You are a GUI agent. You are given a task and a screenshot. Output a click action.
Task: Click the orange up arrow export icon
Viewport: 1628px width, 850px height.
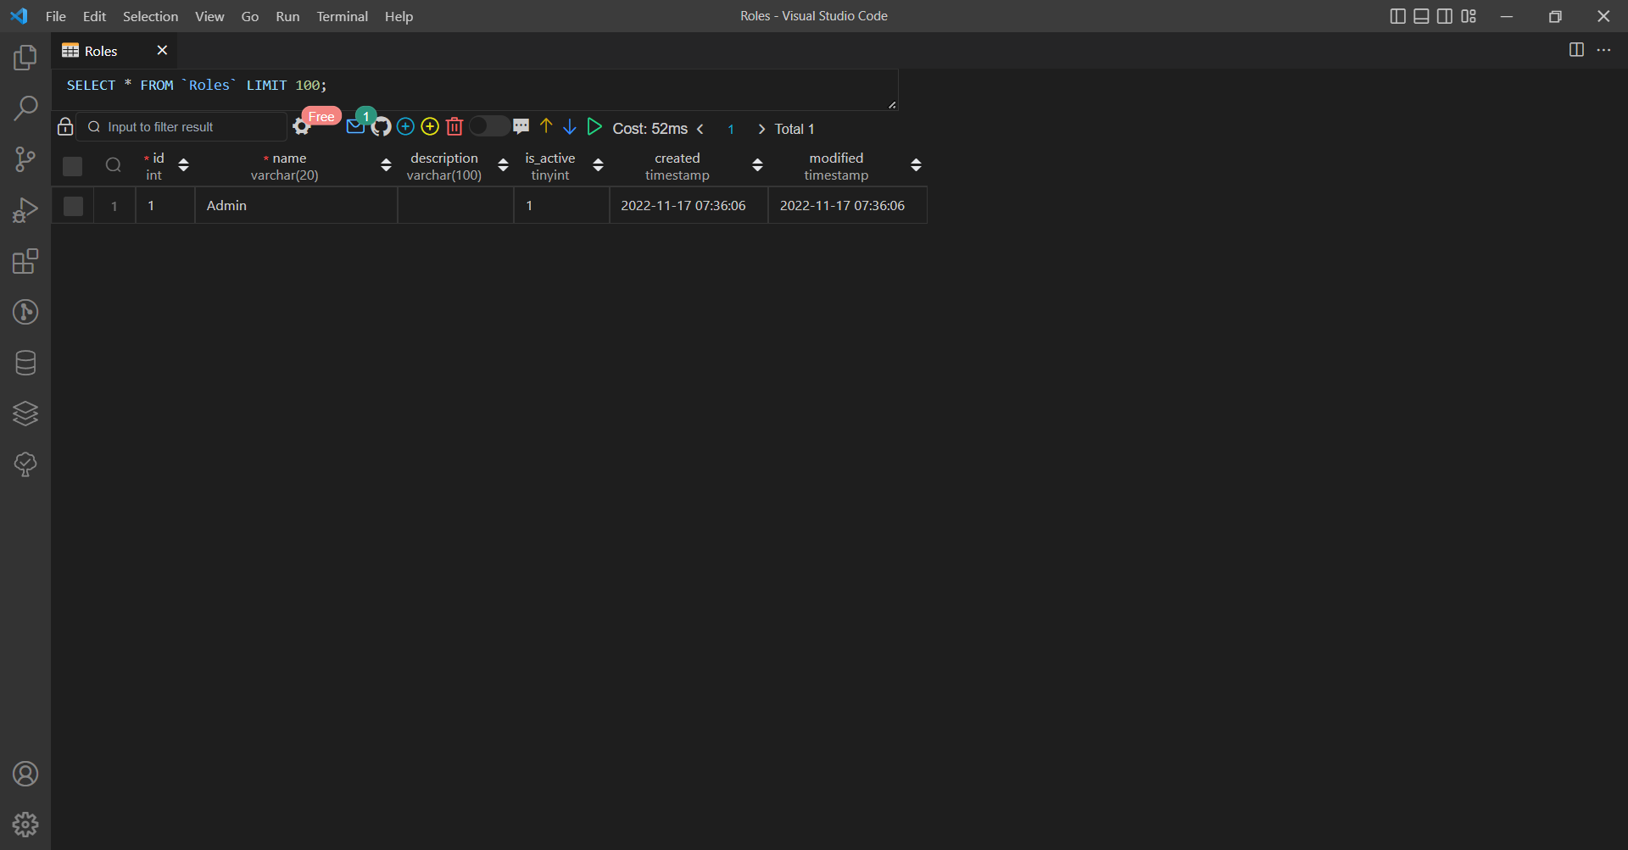tap(546, 126)
